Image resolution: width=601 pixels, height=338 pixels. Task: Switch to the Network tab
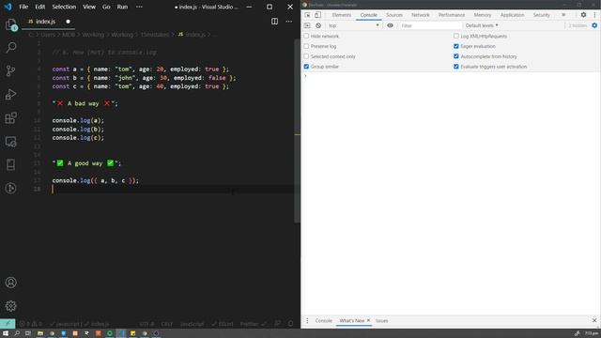pyautogui.click(x=420, y=15)
